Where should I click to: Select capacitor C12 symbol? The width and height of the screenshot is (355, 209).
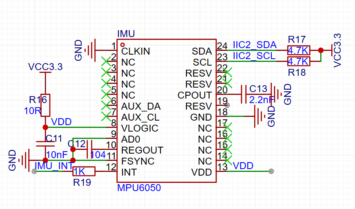90,149
